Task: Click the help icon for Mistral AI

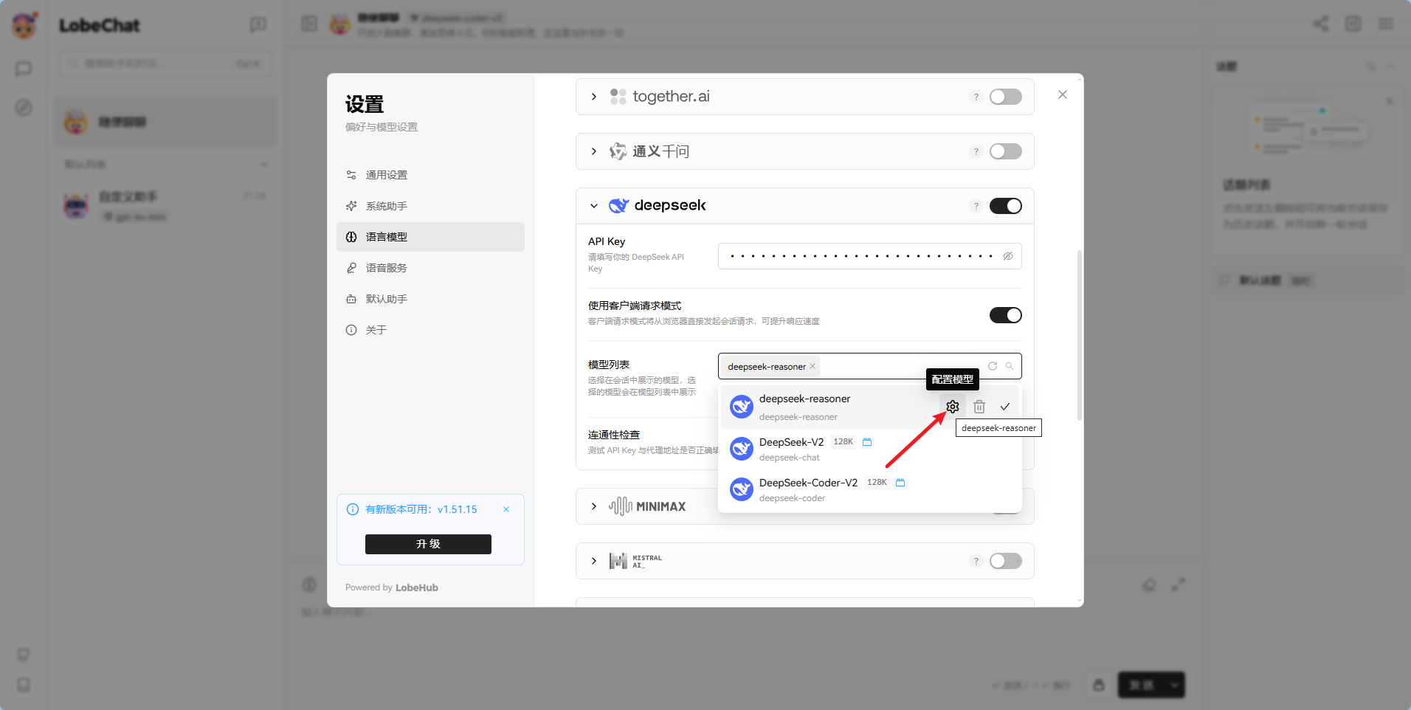Action: [x=976, y=561]
